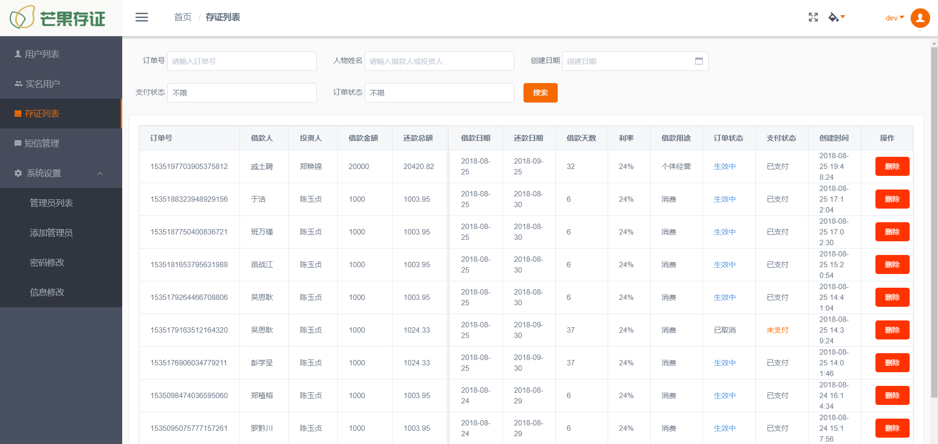Open 管理员列表 submenu item
This screenshot has height=444, width=938.
point(51,203)
